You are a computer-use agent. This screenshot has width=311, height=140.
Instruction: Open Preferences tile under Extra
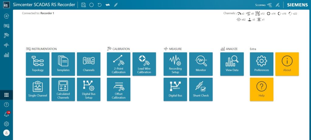(261, 64)
